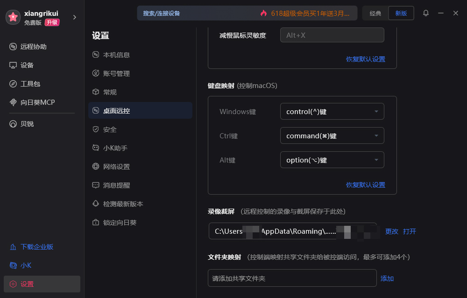
Task: Click the flame promotion icon
Action: coord(263,13)
